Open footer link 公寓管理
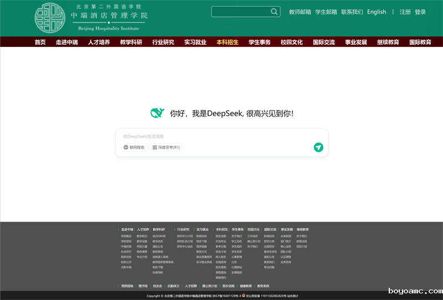The width and height of the screenshot is (443, 300). click(237, 257)
